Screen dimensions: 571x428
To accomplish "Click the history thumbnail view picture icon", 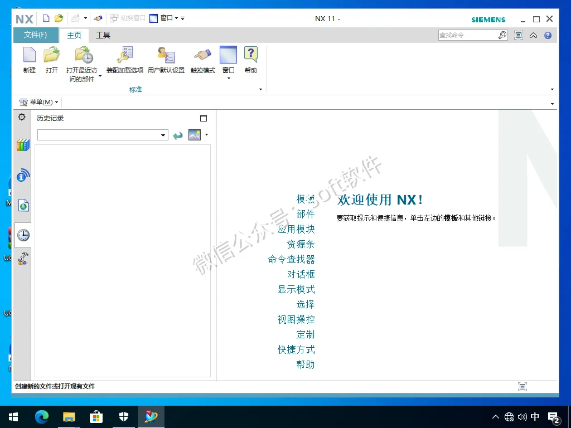I will (x=195, y=135).
